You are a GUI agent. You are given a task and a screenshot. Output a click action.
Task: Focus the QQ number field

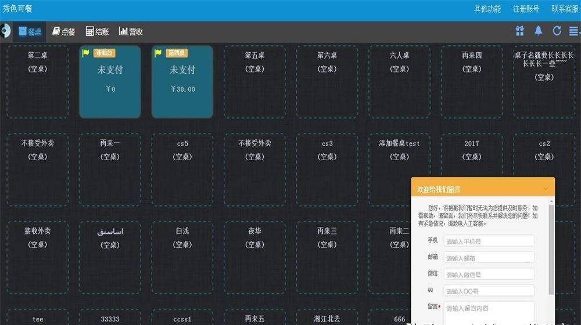pos(489,291)
